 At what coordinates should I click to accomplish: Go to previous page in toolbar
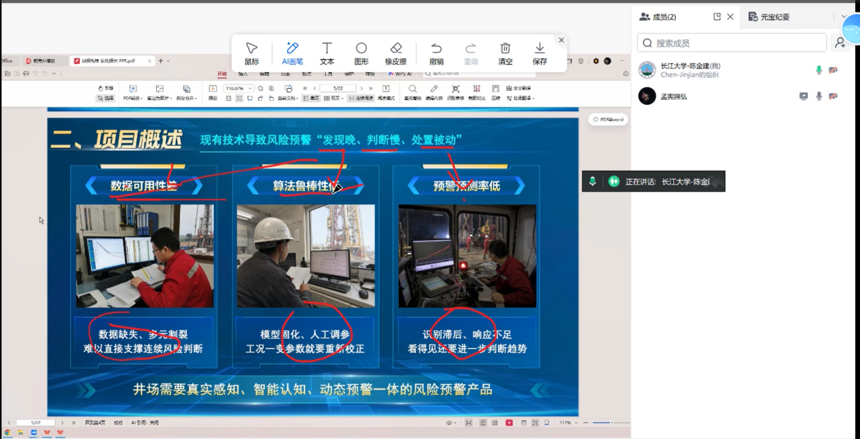315,88
